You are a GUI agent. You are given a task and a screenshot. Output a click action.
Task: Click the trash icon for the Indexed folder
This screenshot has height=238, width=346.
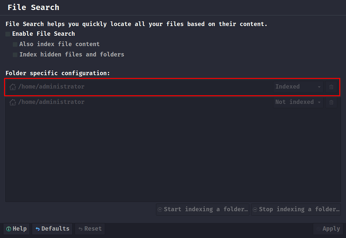click(x=331, y=86)
